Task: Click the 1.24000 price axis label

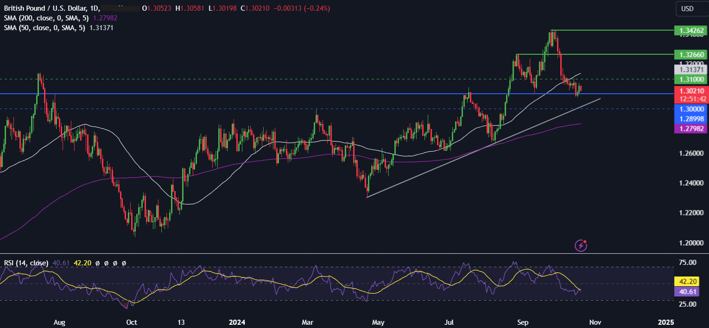Action: tap(692, 183)
